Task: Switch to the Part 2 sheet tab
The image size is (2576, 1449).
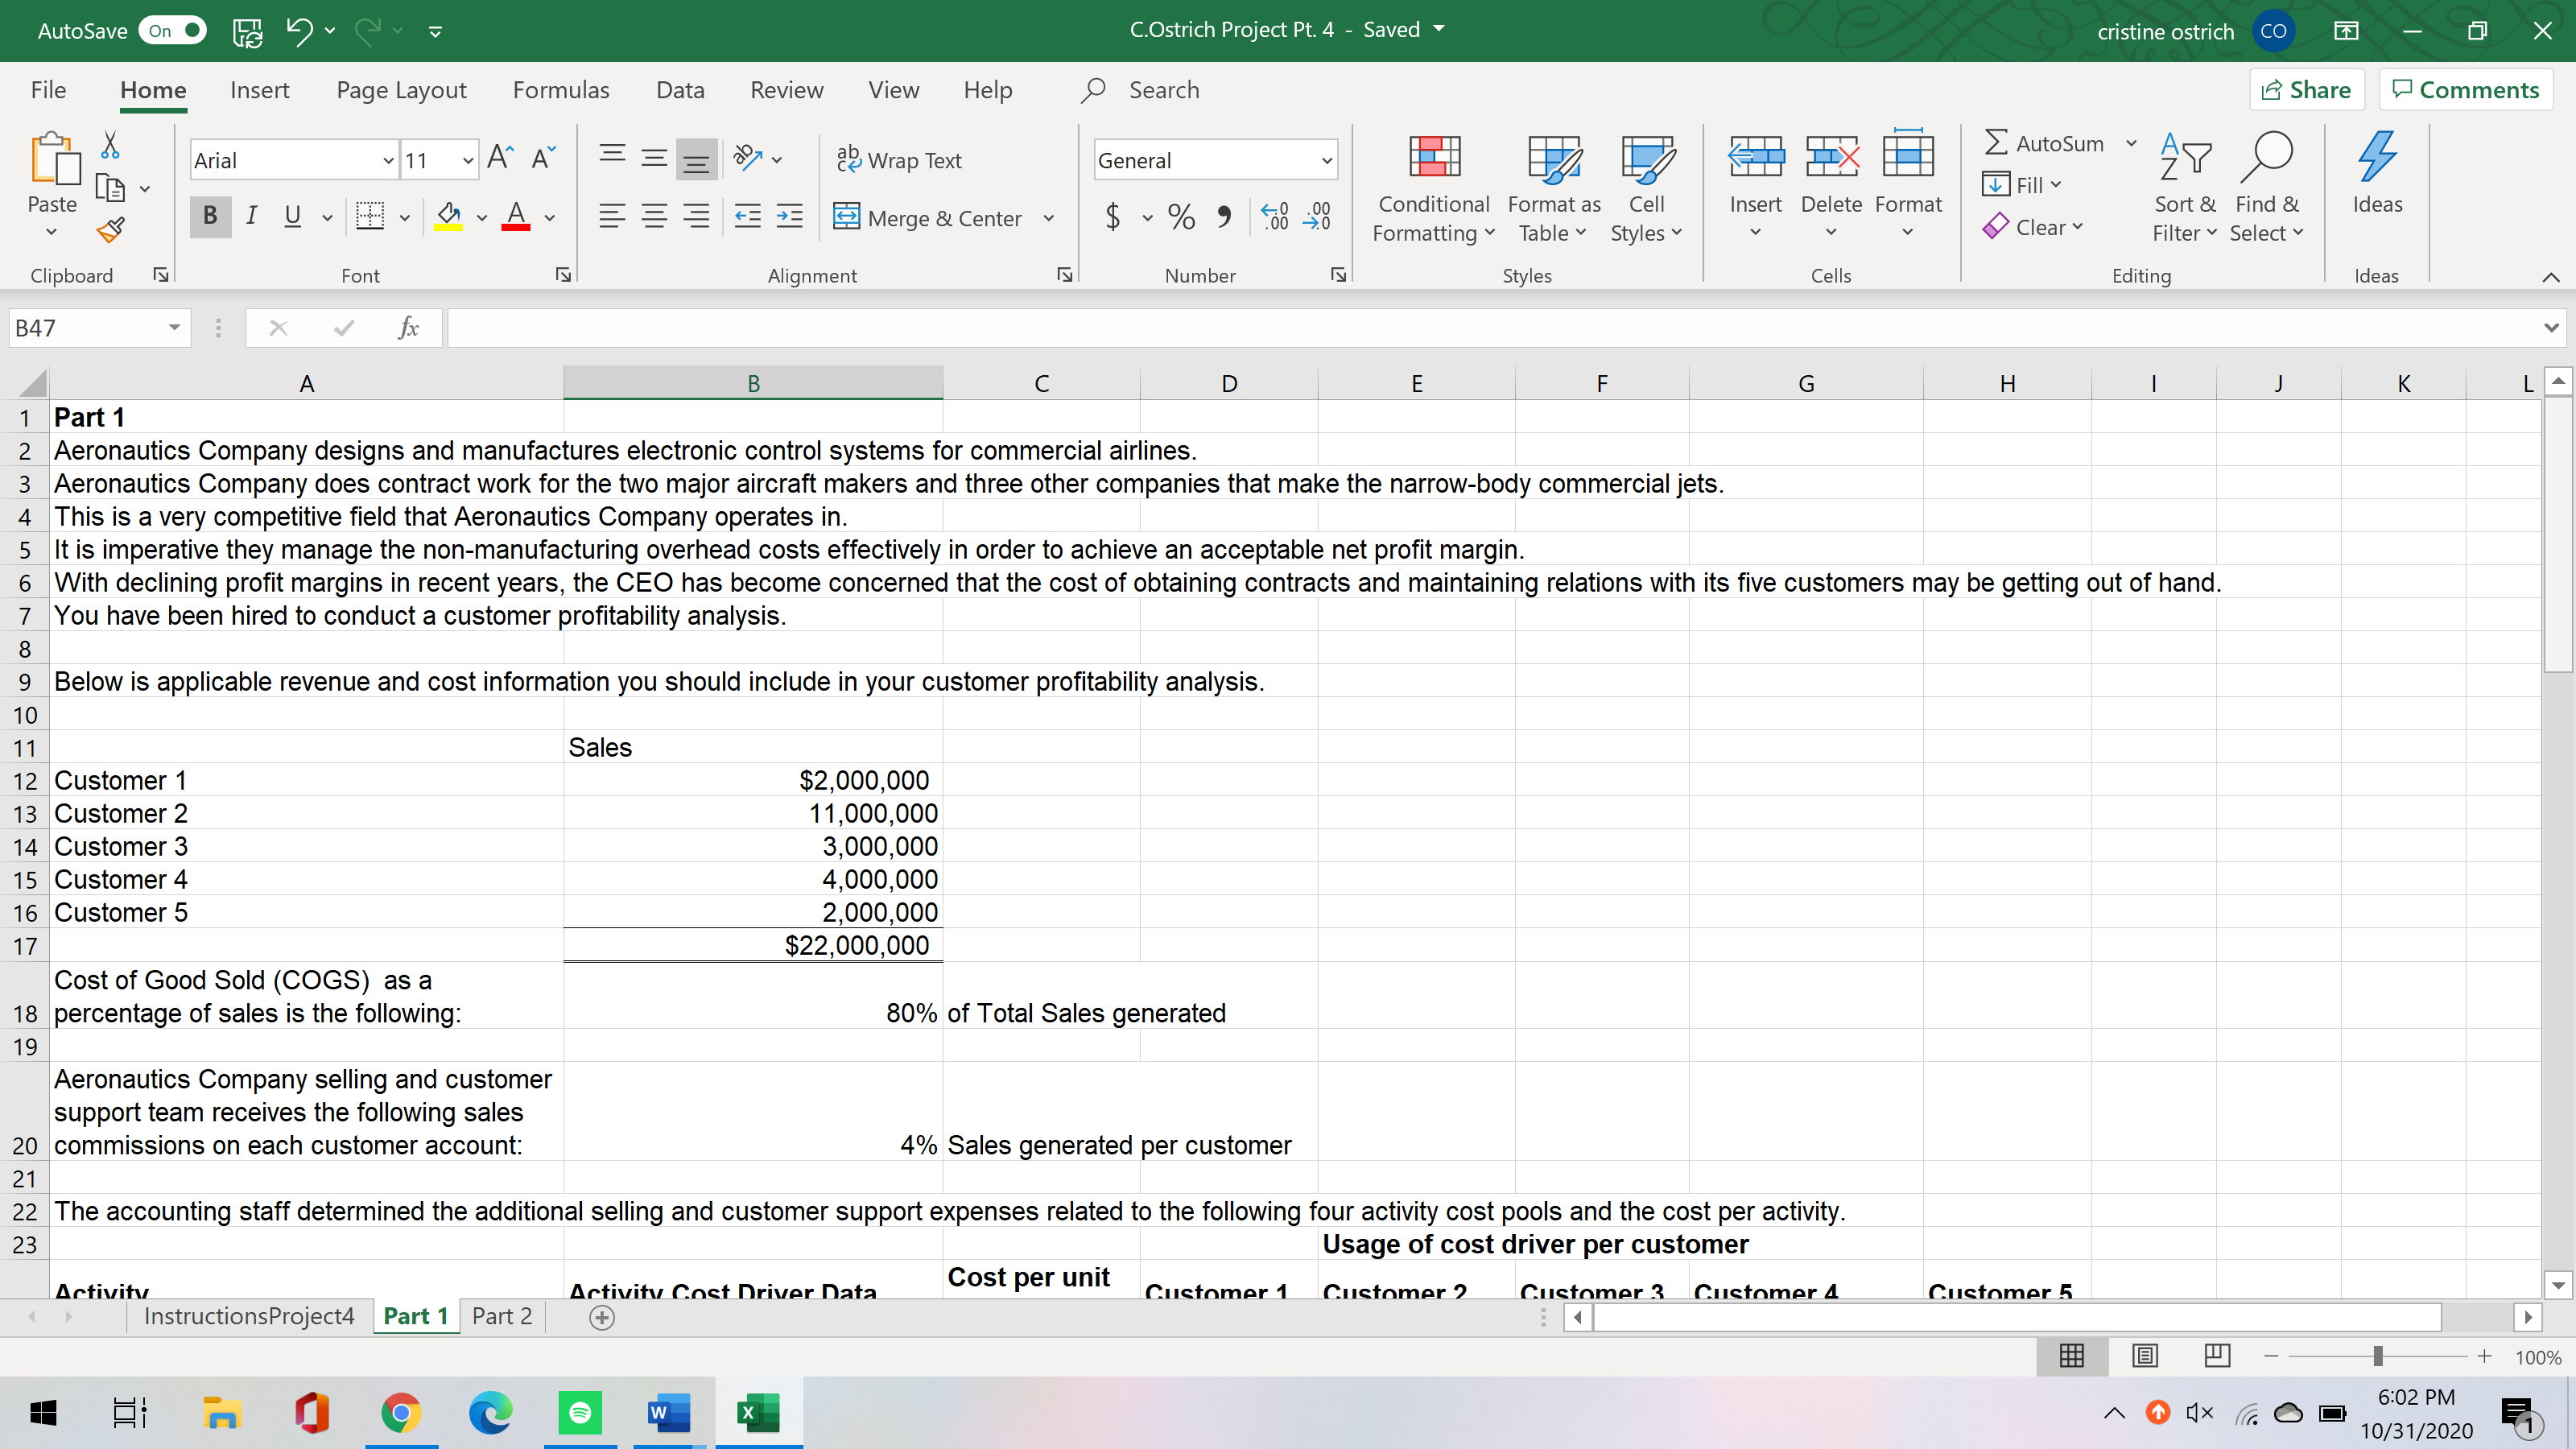Action: click(x=502, y=1316)
